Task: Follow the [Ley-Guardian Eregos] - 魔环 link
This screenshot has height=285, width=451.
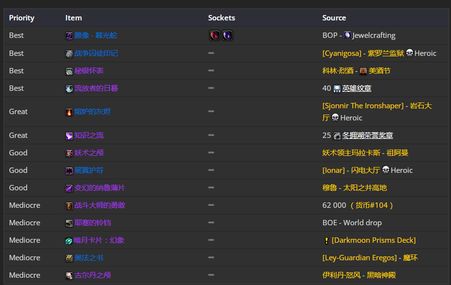Action: (370, 258)
